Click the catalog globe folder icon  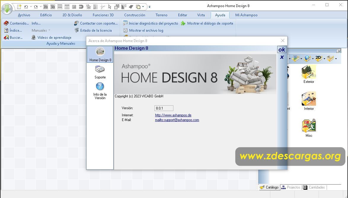(x=307, y=58)
